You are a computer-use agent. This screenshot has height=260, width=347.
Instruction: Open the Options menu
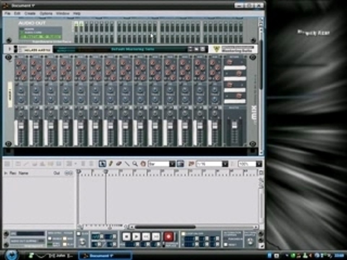[x=46, y=13]
